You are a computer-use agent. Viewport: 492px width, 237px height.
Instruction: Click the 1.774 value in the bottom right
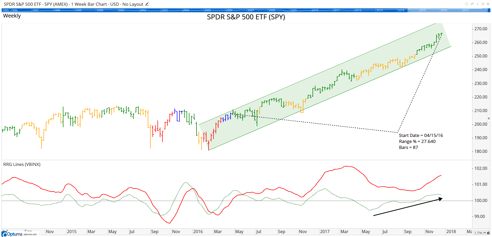pos(478,233)
